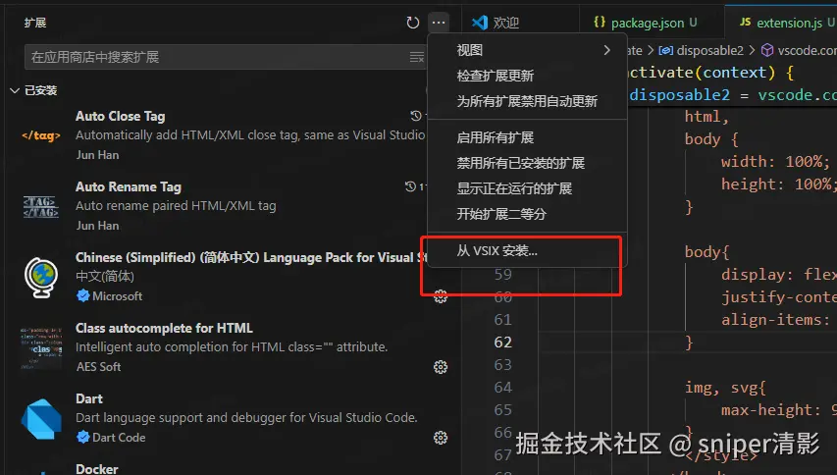The image size is (837, 475).
Task: Open the extensions more actions menu
Action: 439,23
